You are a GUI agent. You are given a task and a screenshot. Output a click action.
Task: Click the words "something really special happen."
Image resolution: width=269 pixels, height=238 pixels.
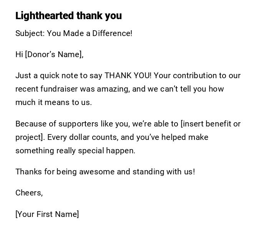75,151
